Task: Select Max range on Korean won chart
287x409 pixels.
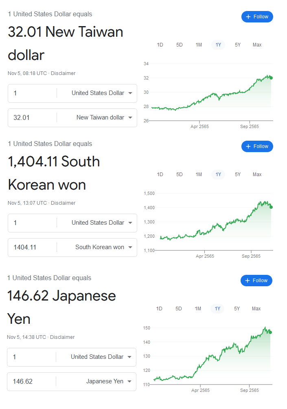Action: pos(257,175)
